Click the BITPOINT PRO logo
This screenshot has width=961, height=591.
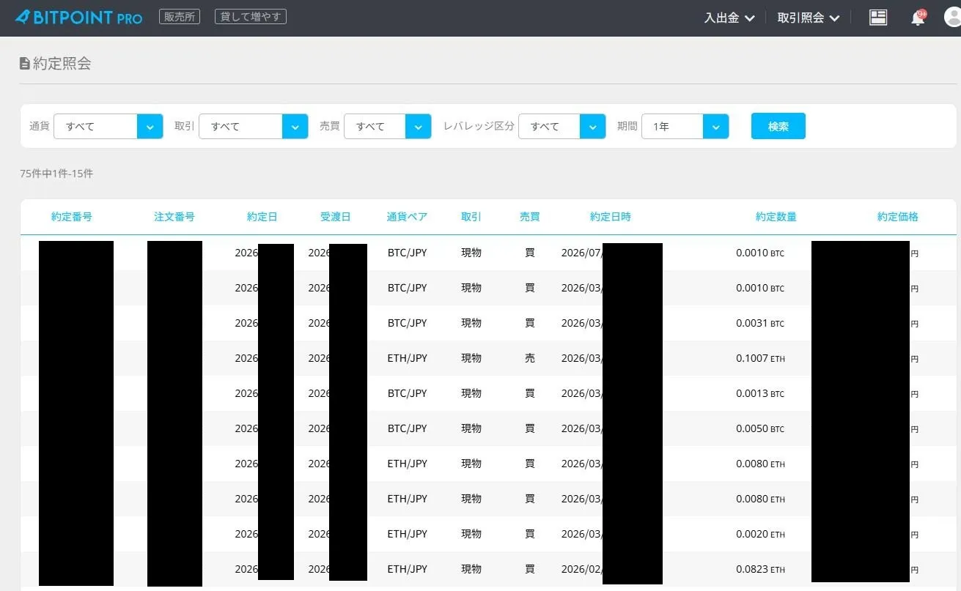click(78, 17)
